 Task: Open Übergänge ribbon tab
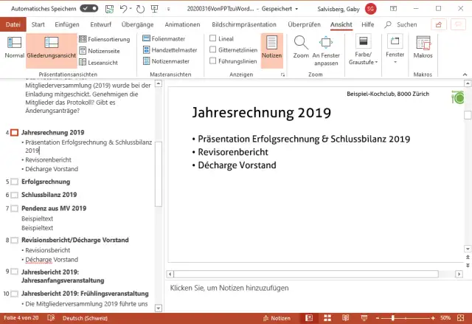[138, 24]
